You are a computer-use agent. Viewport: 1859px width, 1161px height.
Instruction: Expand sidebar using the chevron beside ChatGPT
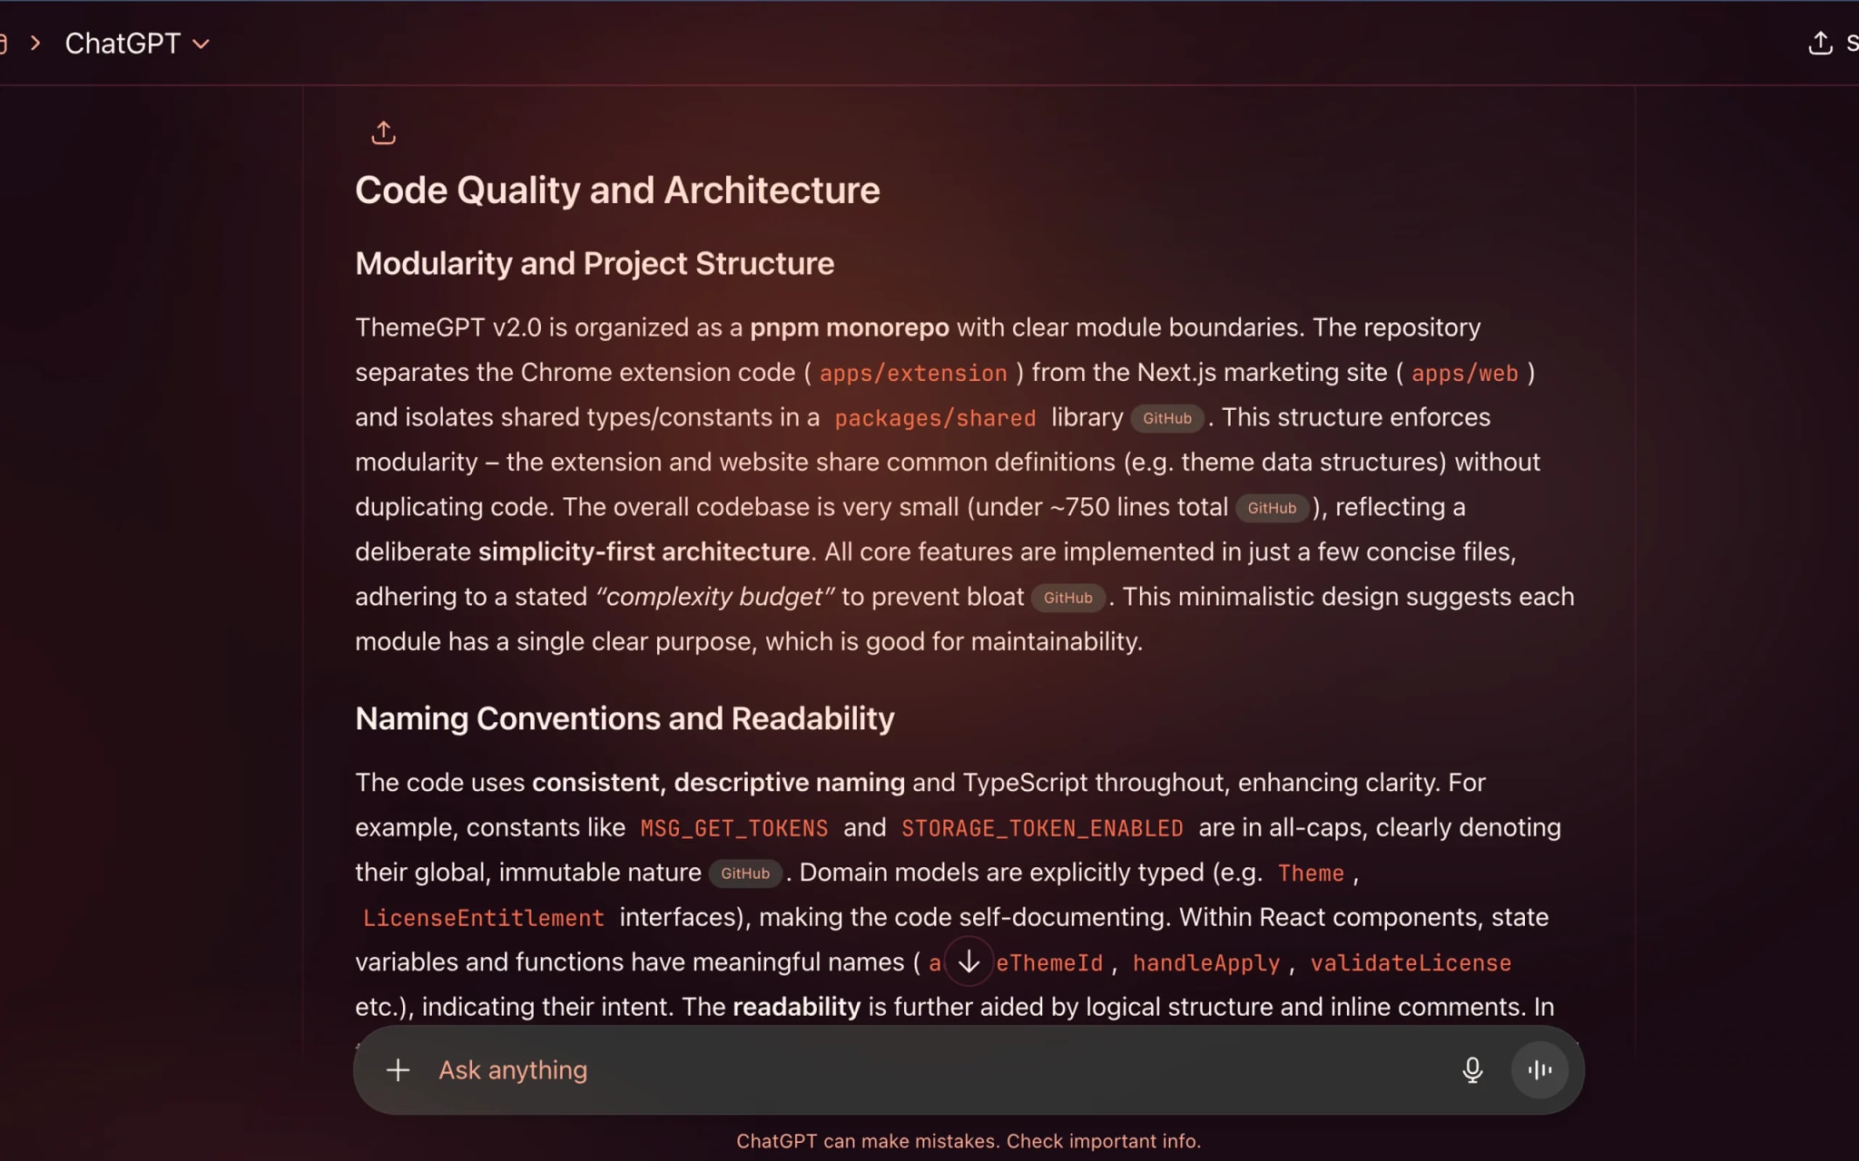35,43
